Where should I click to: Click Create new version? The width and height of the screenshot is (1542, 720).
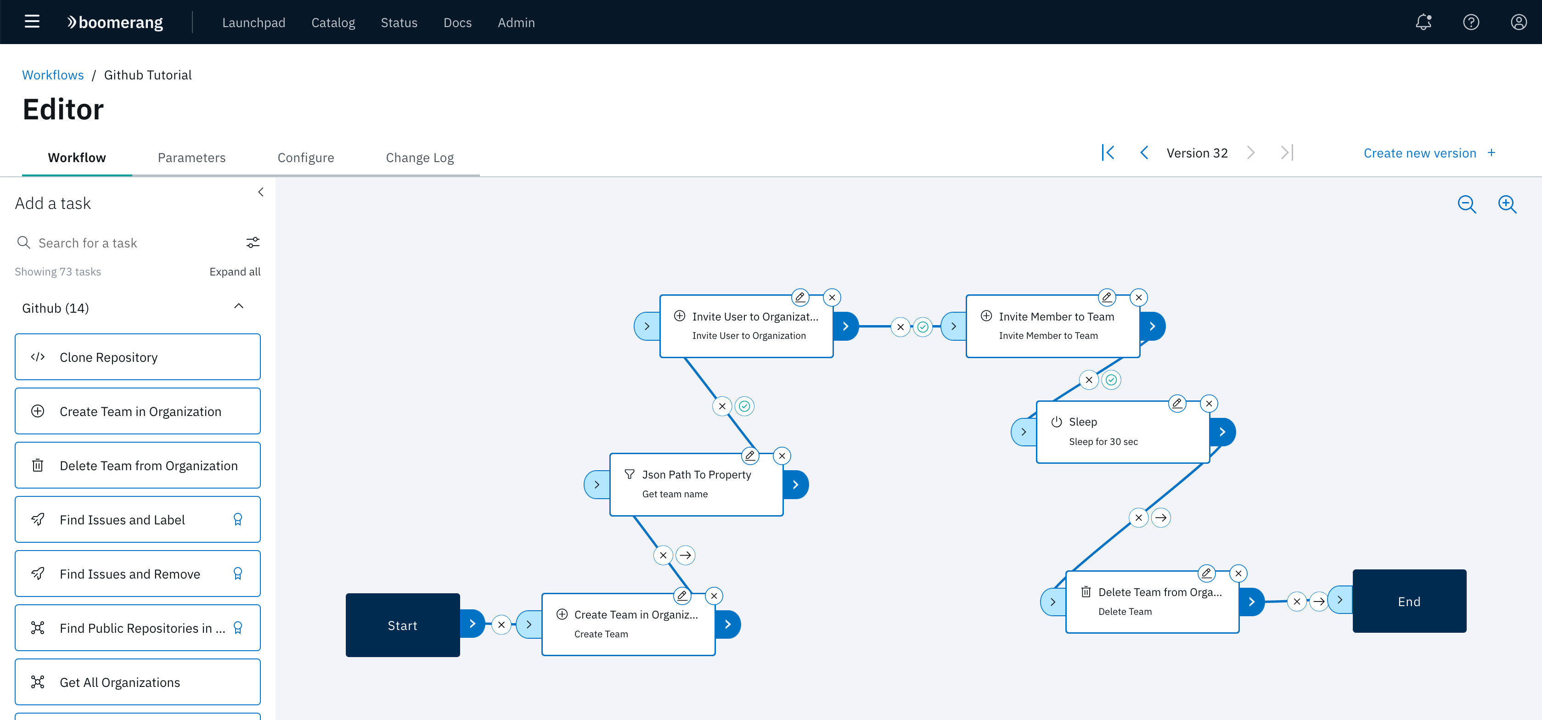1429,152
